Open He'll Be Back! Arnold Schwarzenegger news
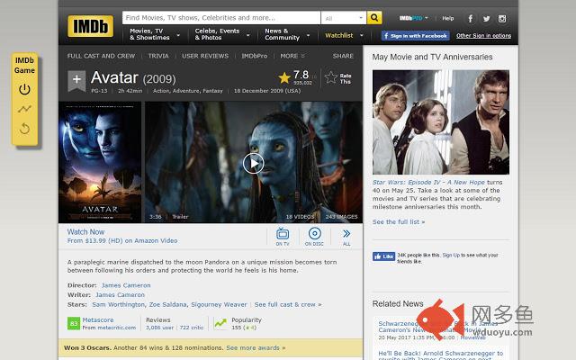The image size is (576, 360). tap(441, 354)
